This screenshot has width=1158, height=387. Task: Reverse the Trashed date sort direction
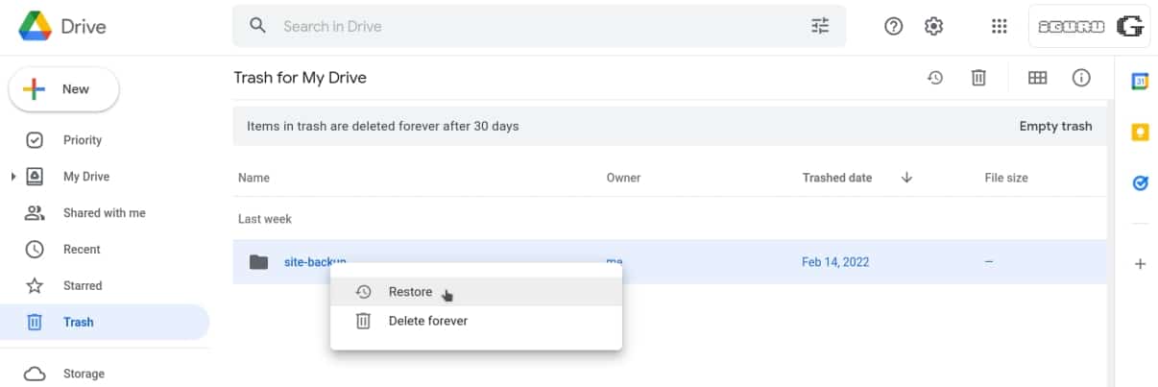tap(906, 178)
